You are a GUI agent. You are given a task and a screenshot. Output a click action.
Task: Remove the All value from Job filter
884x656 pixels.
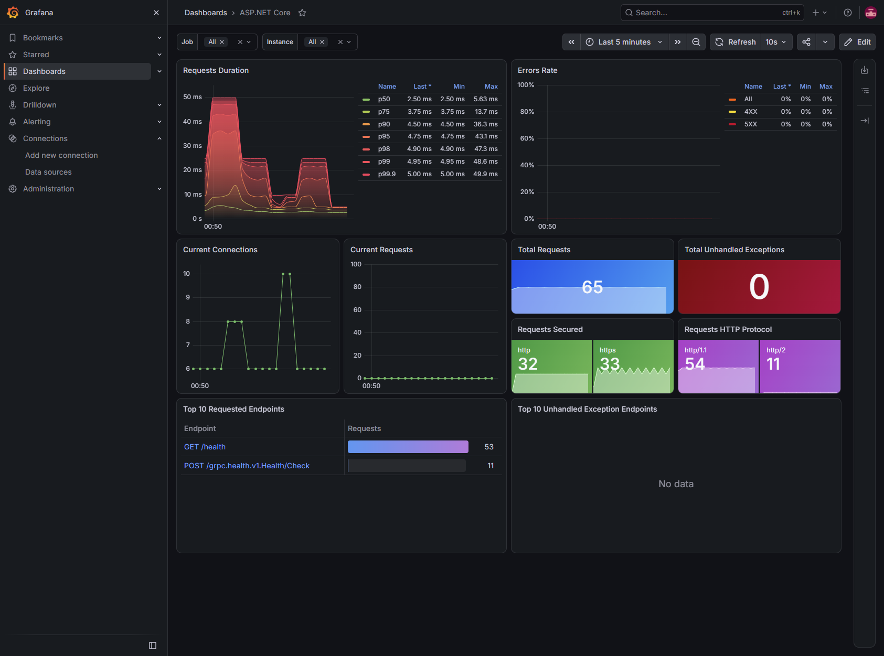point(222,42)
